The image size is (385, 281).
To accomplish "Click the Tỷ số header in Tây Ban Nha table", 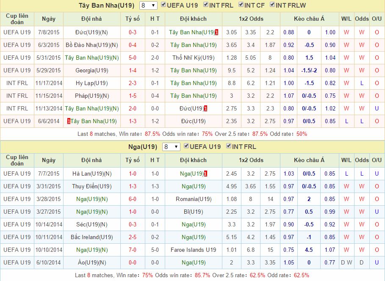I will (x=133, y=19).
